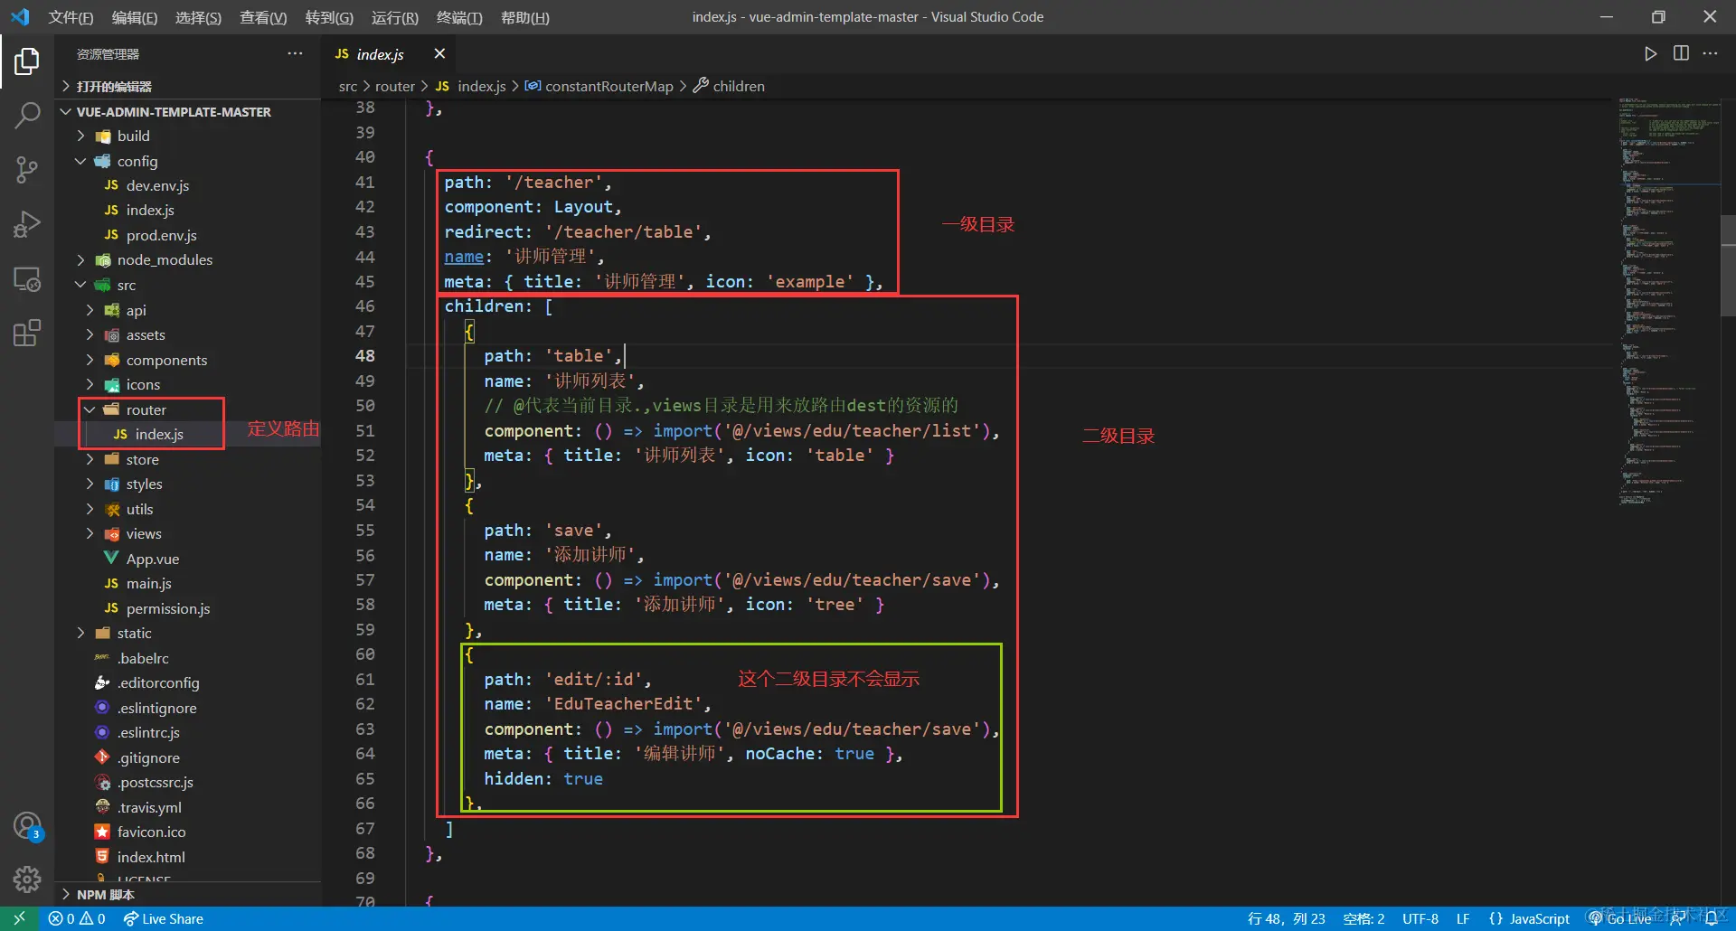1736x931 pixels.
Task: Expand the node_modules folder
Action: (x=187, y=260)
